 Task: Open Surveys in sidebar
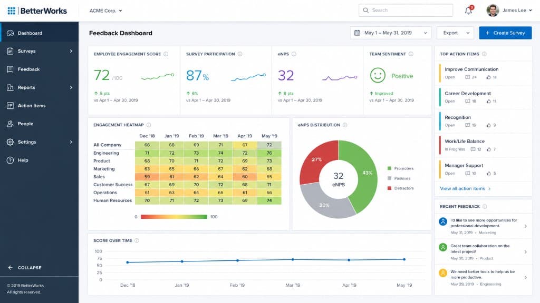tap(39, 51)
